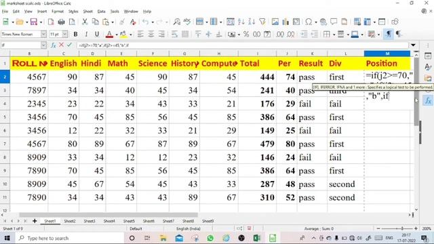The width and height of the screenshot is (434, 244).
Task: Click the Insert Hyperlink icon
Action: (323, 22)
